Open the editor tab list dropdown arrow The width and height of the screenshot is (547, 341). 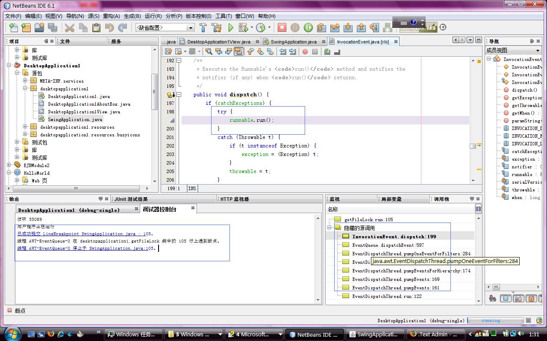470,40
